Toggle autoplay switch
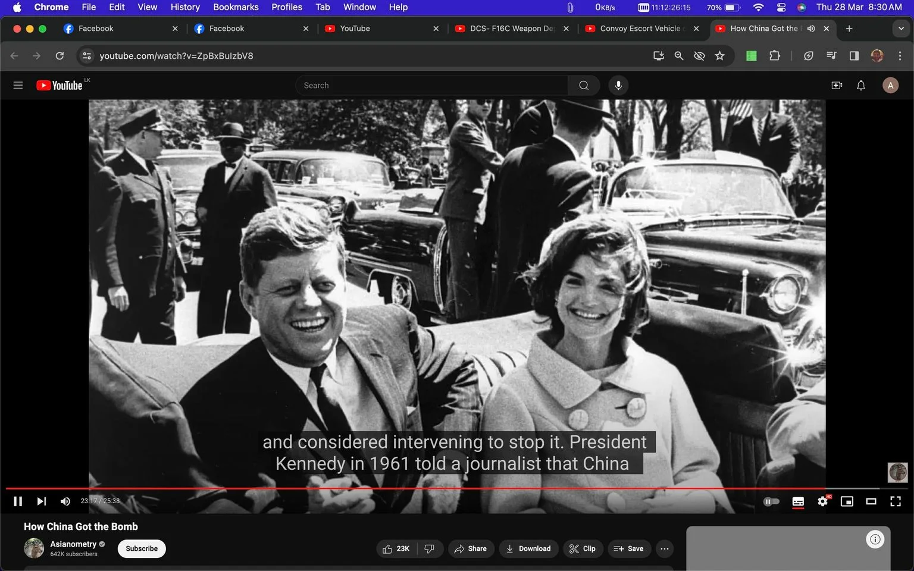The width and height of the screenshot is (914, 571). click(x=771, y=501)
